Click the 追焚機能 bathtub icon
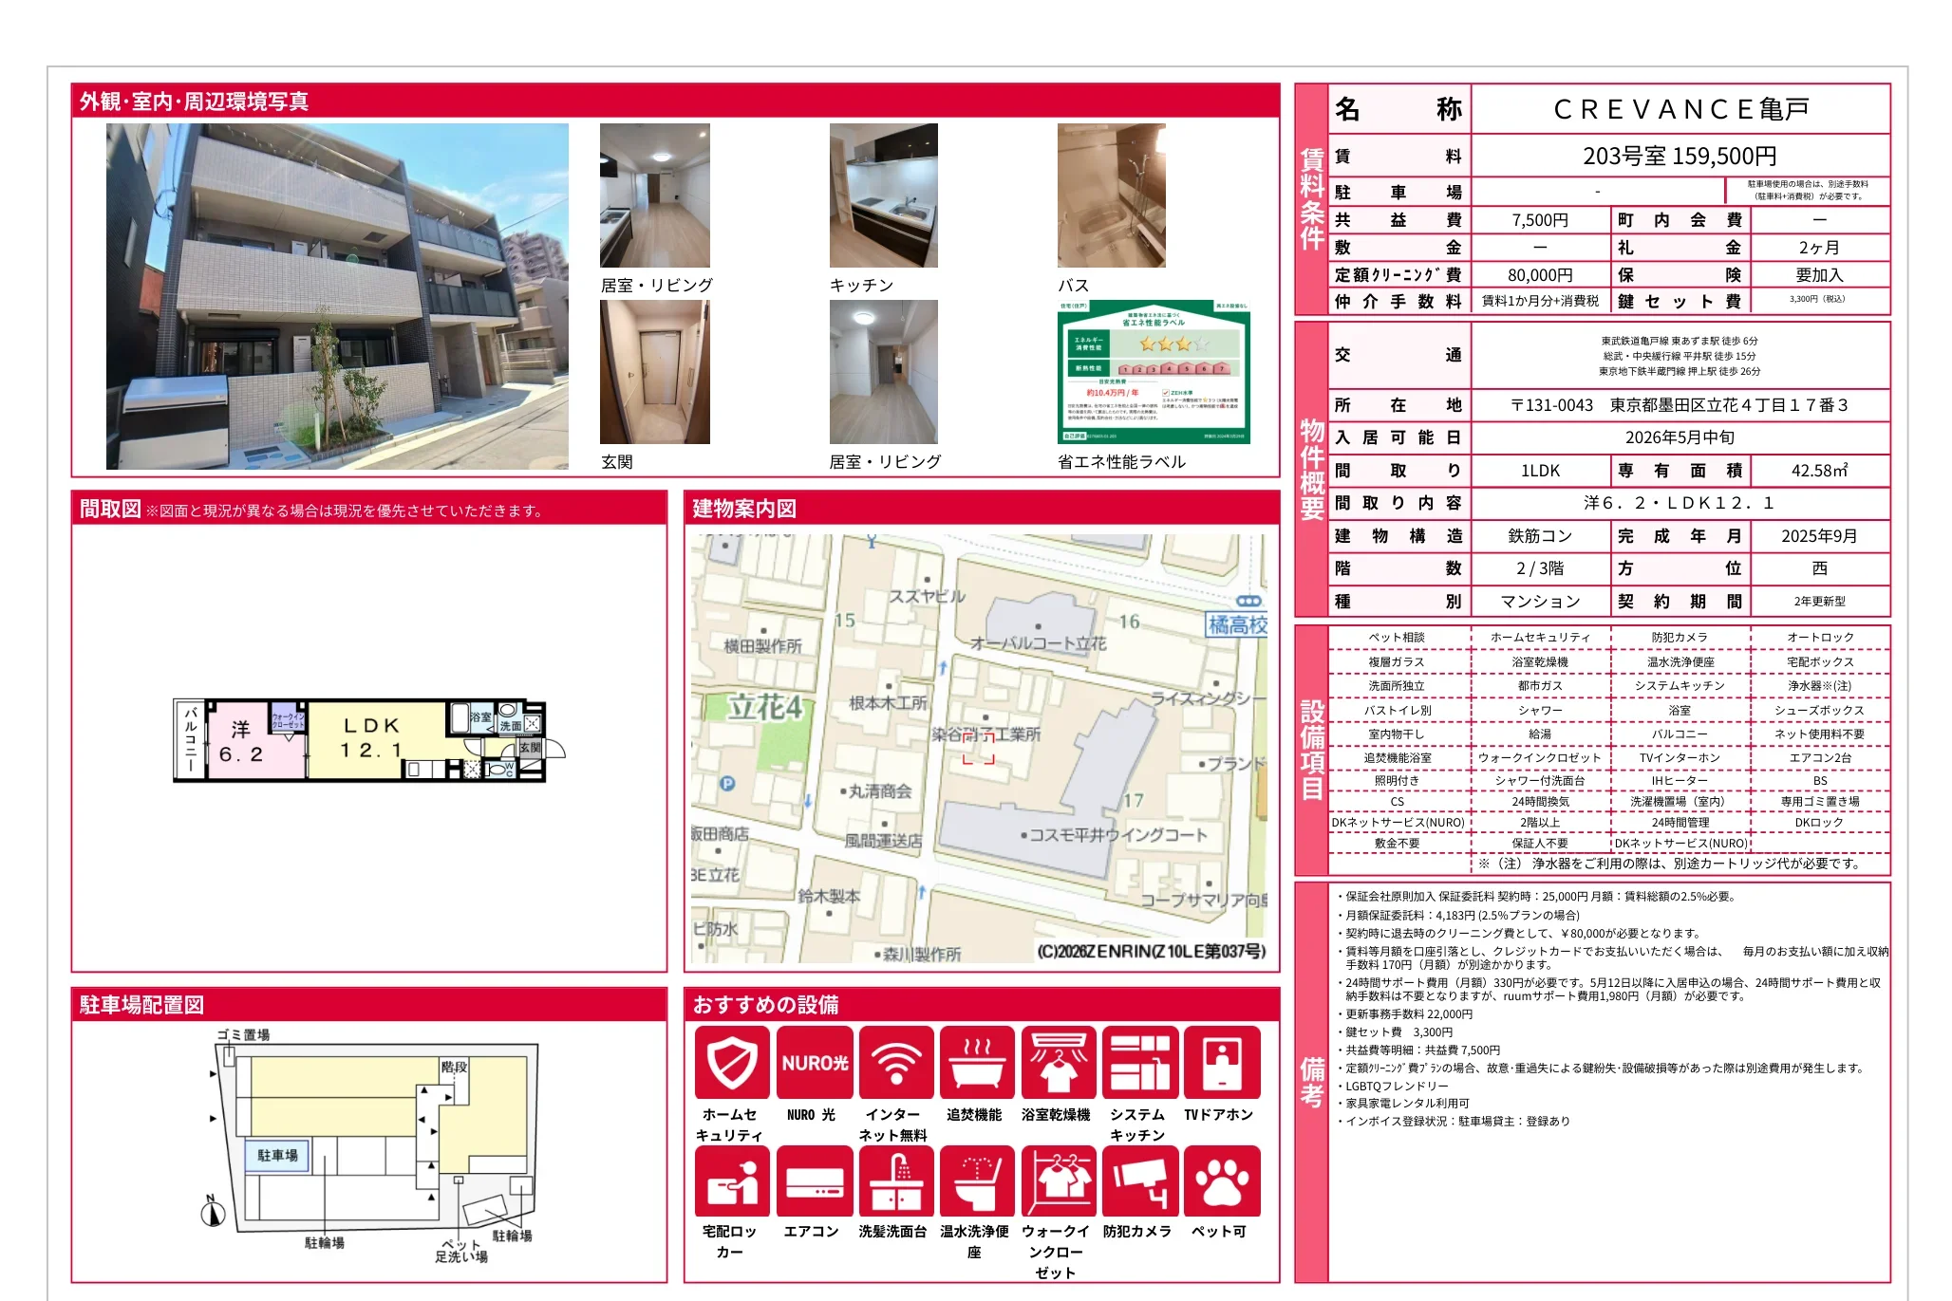1952x1301 pixels. tap(977, 1063)
